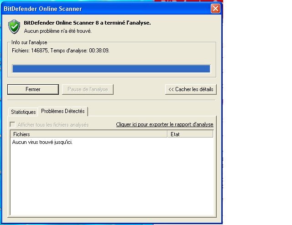Click the disabled Pause de l'analyse button
The image size is (292, 225).
[88, 89]
